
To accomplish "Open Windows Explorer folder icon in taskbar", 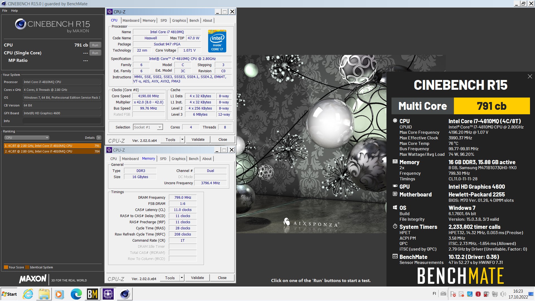I will point(44,294).
